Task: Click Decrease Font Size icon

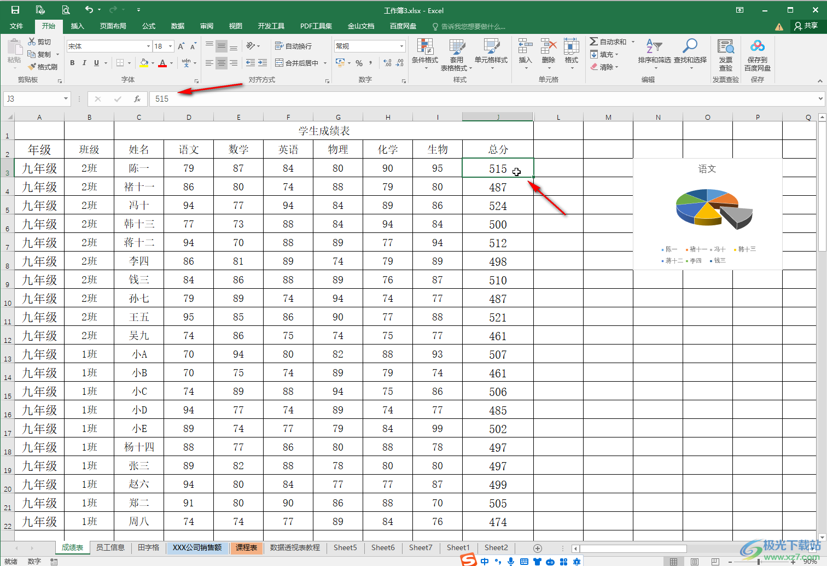Action: (193, 46)
